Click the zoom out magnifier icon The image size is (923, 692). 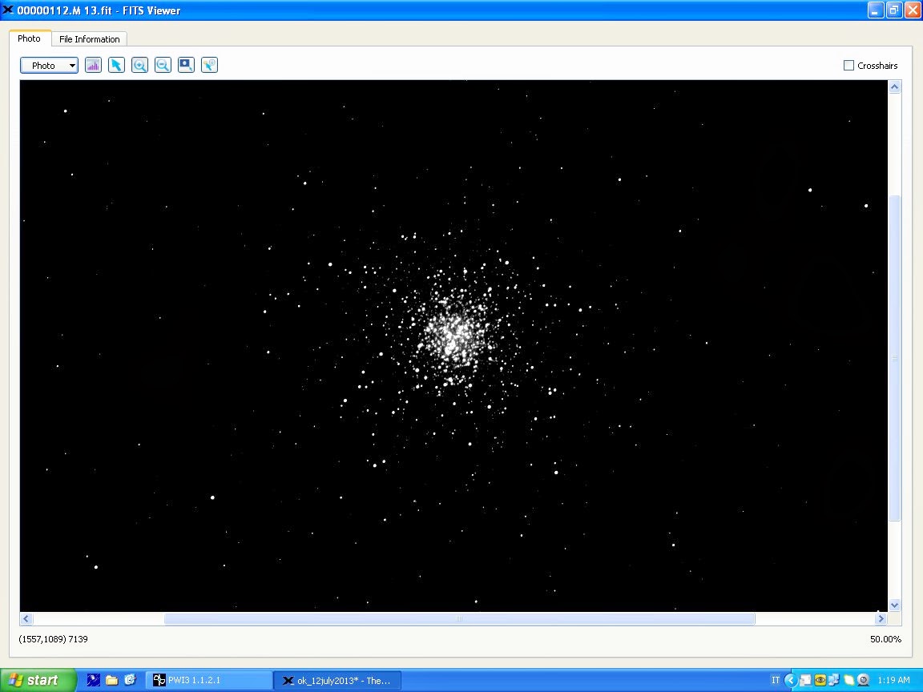coord(163,66)
